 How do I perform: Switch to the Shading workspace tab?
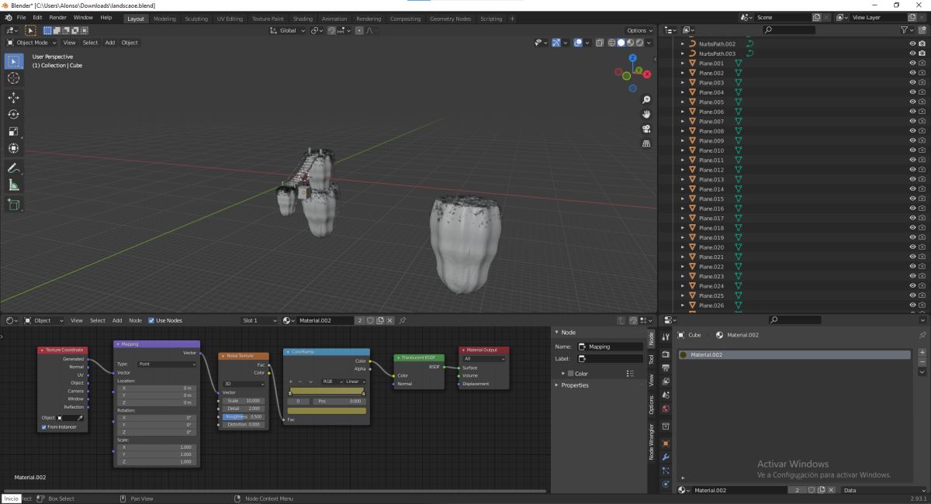coord(303,19)
